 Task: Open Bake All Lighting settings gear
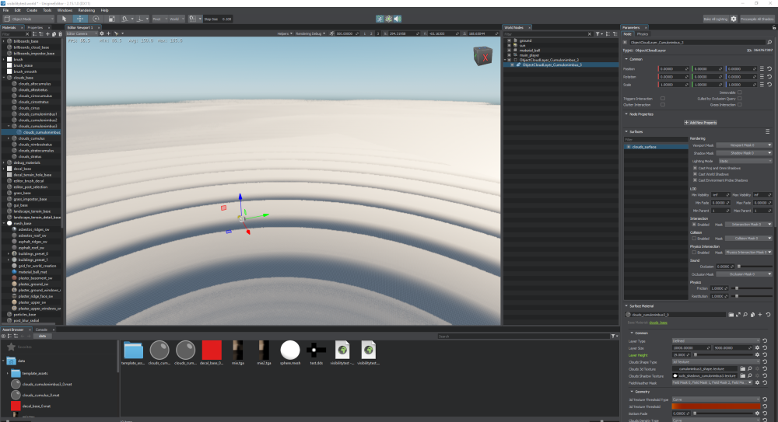click(x=734, y=18)
